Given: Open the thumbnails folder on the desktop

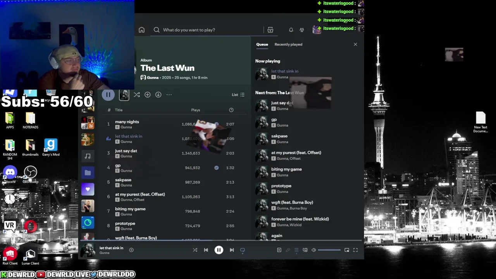Looking at the screenshot, I should [30, 148].
